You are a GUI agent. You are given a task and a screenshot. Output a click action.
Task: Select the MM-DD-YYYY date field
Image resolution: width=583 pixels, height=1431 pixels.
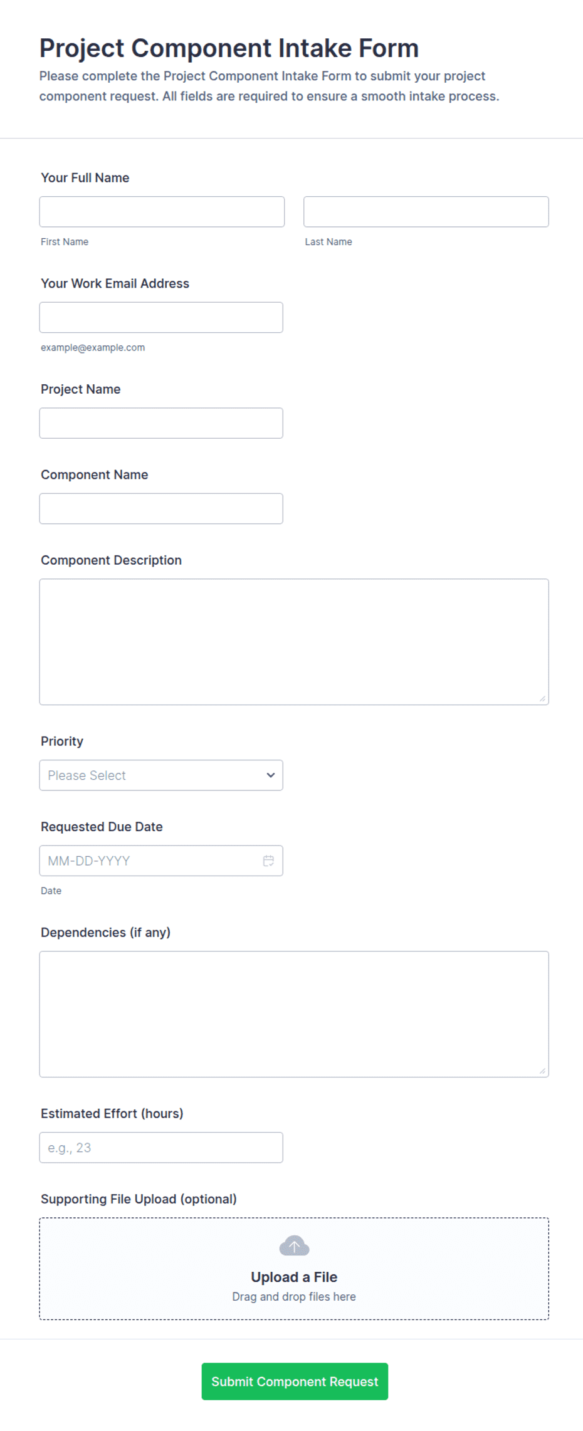click(x=161, y=861)
